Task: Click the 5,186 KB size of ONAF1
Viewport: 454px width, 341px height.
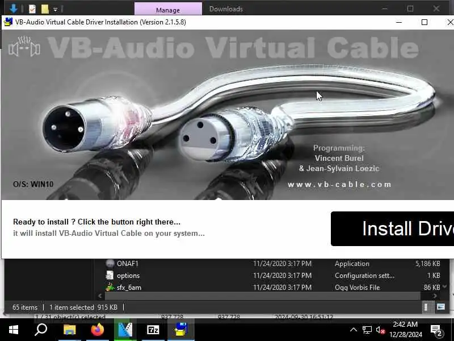Action: (x=428, y=264)
